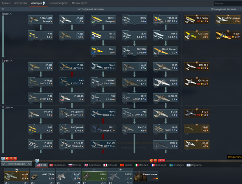This screenshot has width=242, height=184.
Task: Collapse the I ранг section
Action: [x=7, y=14]
